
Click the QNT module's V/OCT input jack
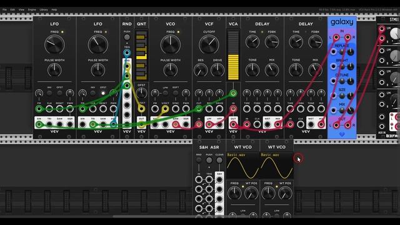(141, 109)
